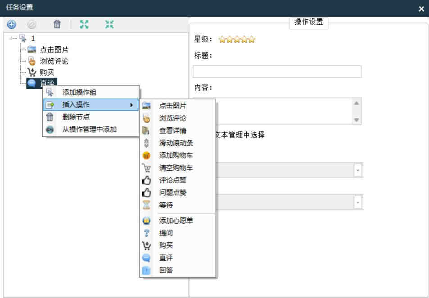
Task: Click the green collapse all icon
Action: click(109, 25)
